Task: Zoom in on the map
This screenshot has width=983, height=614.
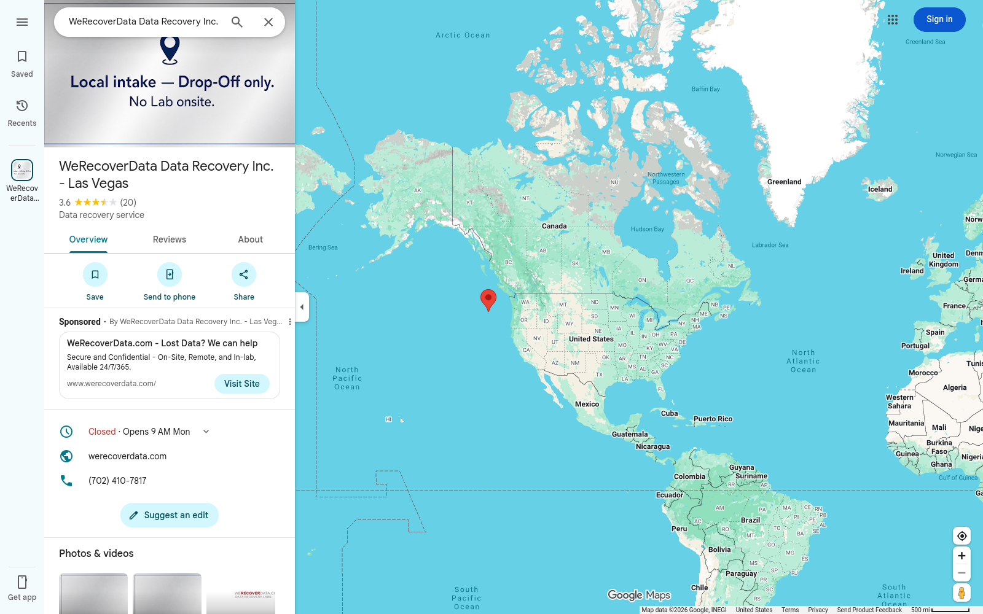Action: coord(962,556)
